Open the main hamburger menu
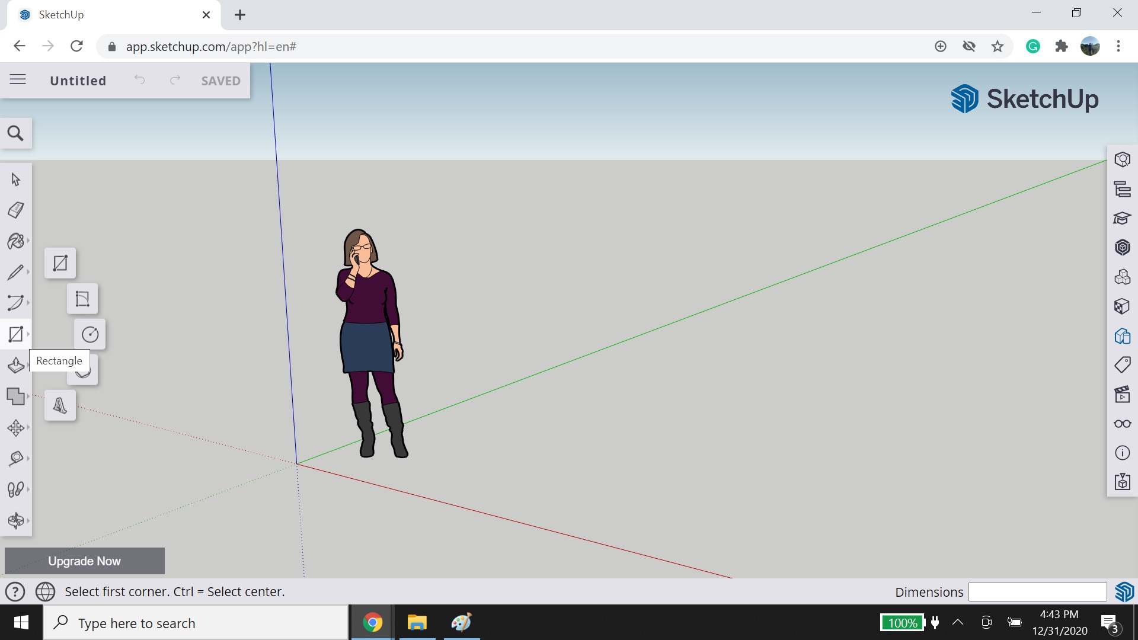 (x=18, y=79)
